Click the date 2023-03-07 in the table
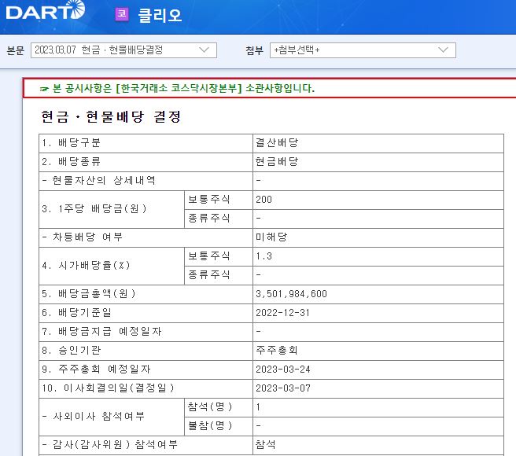Image resolution: width=516 pixels, height=456 pixels. coord(283,388)
